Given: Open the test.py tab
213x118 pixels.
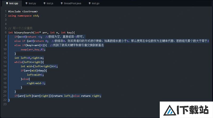Looking at the screenshot, I should (31, 3).
